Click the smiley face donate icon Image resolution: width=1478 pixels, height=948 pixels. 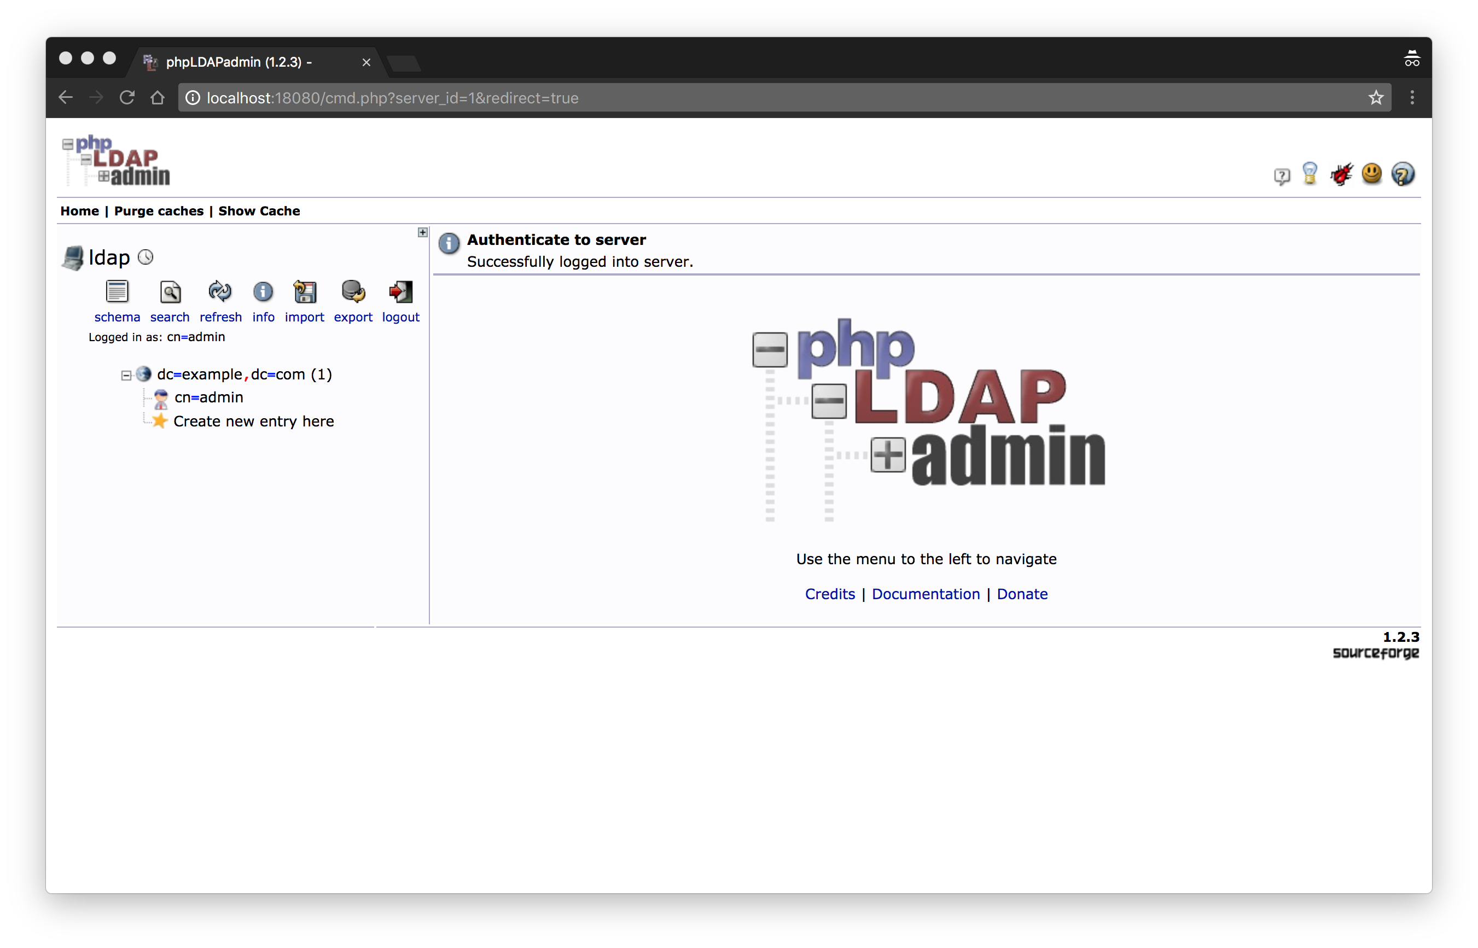(1372, 175)
